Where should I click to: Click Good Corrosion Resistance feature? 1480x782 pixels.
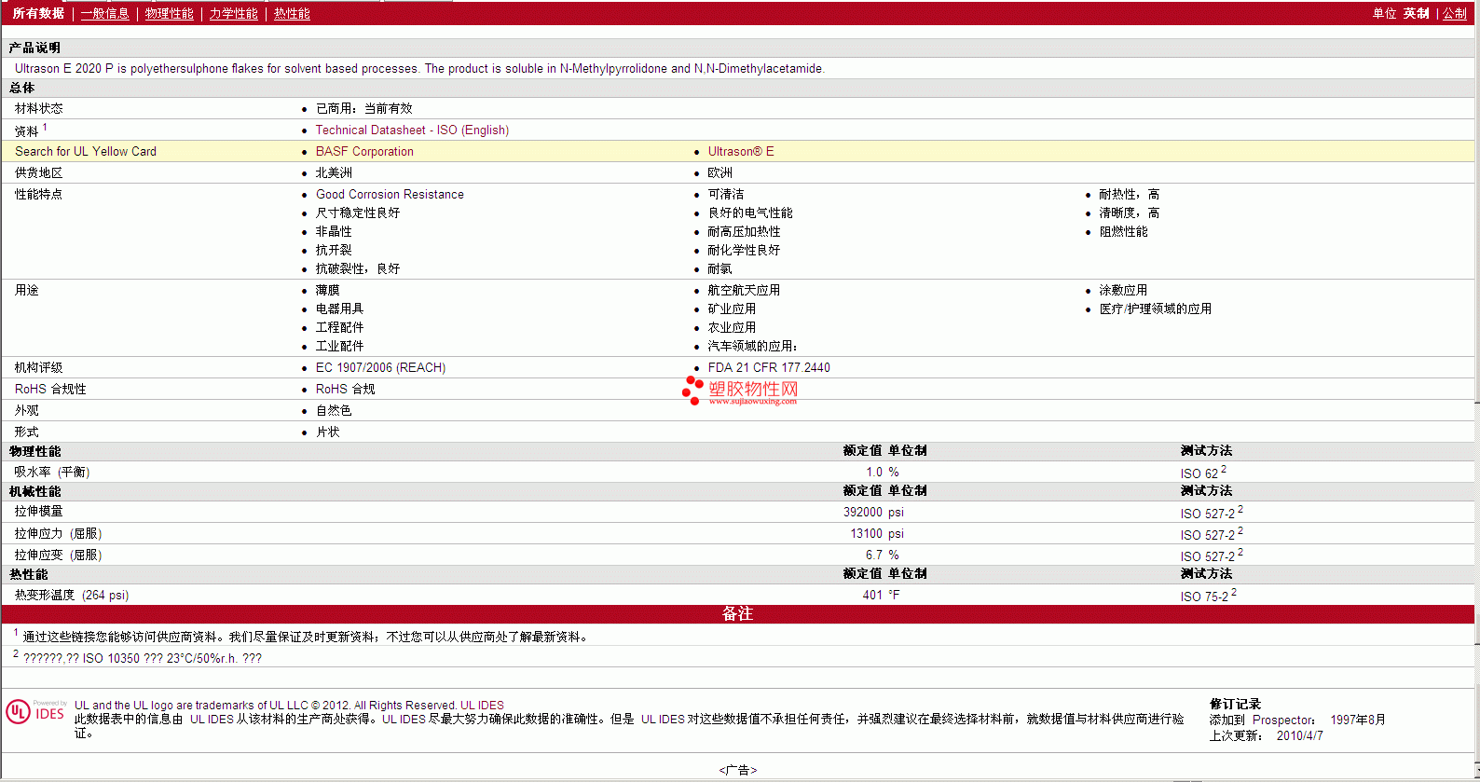tap(390, 194)
